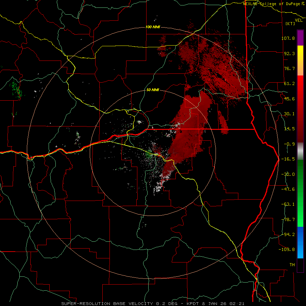Click the -78.7 legend value

(x=288, y=220)
